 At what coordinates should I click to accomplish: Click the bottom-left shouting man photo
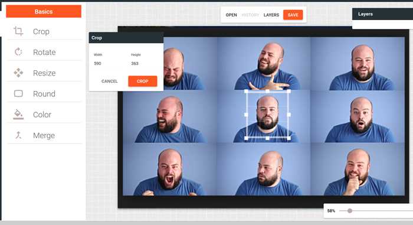[170, 169]
